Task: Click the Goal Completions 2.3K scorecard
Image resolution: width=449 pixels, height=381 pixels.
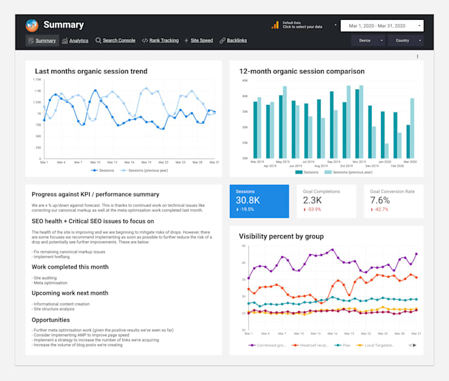Action: [x=326, y=201]
